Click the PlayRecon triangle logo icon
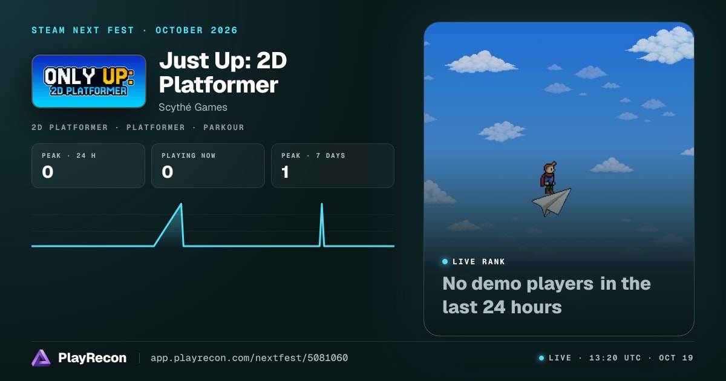726x381 pixels. (x=41, y=358)
